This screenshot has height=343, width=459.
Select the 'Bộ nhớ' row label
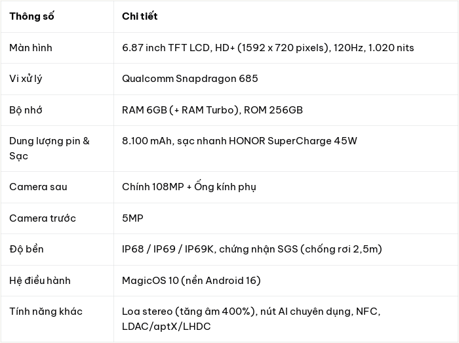tap(26, 110)
